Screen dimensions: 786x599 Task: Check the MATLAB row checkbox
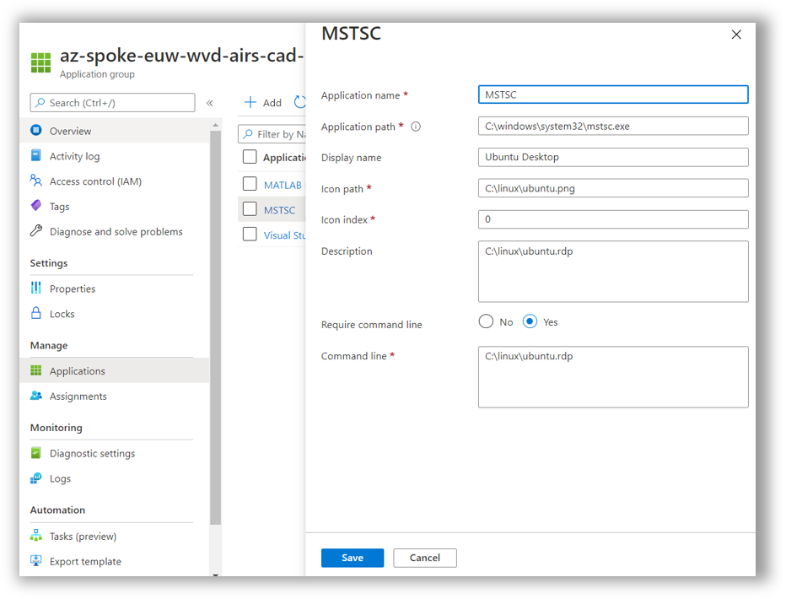[250, 184]
